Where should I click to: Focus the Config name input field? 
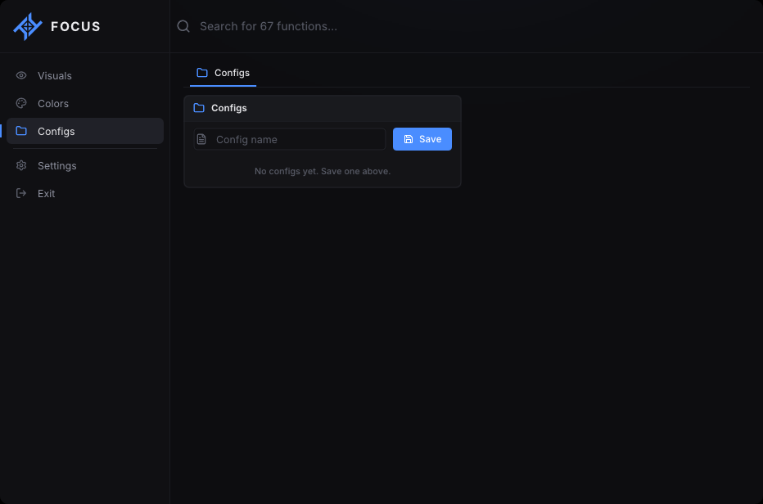coord(290,139)
